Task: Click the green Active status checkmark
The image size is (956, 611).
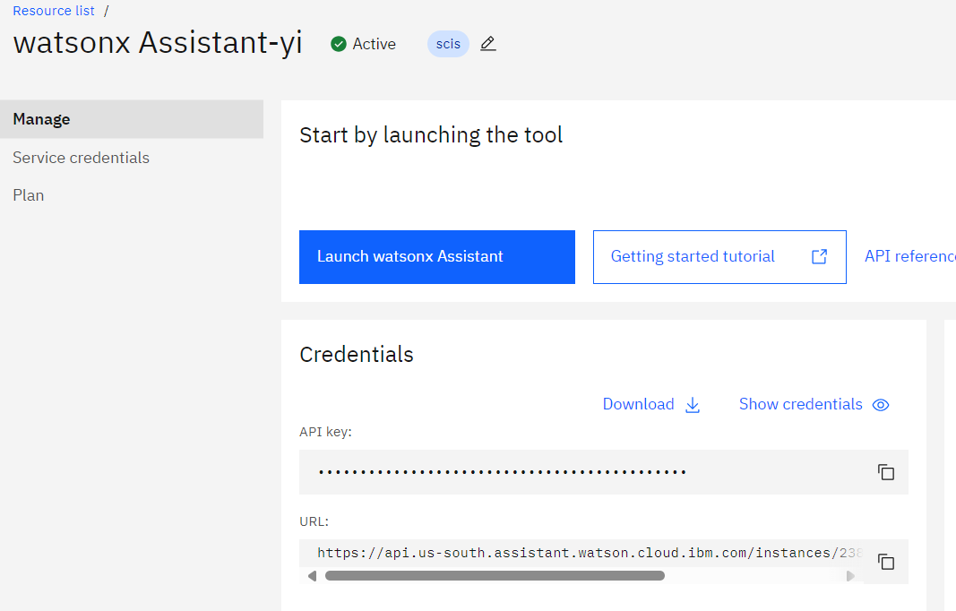Action: [x=339, y=44]
